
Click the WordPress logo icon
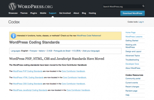pyautogui.click(x=12, y=6)
